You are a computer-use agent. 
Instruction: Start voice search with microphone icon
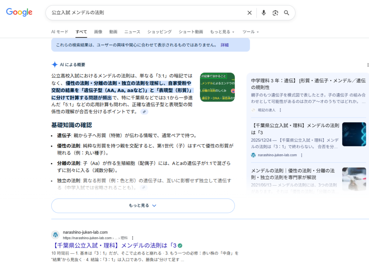[x=264, y=13]
